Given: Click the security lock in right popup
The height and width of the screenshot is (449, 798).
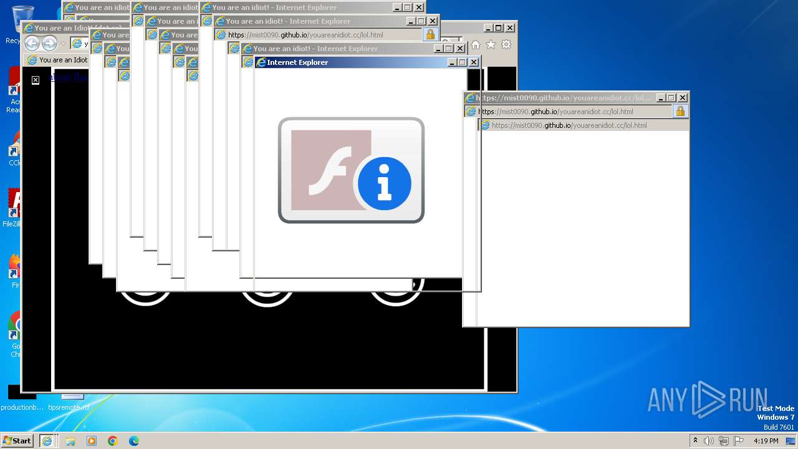Looking at the screenshot, I should (680, 112).
